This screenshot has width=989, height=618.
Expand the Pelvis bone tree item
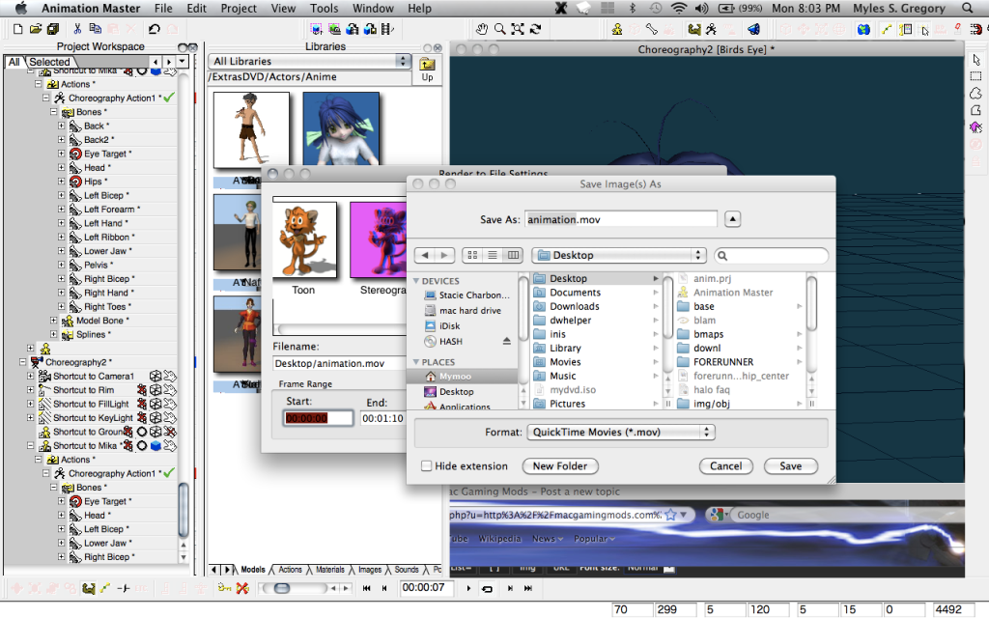coord(62,265)
